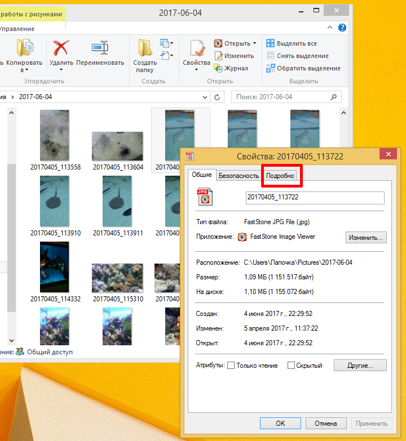Click the Delete (Удалить) red X icon

(x=61, y=48)
